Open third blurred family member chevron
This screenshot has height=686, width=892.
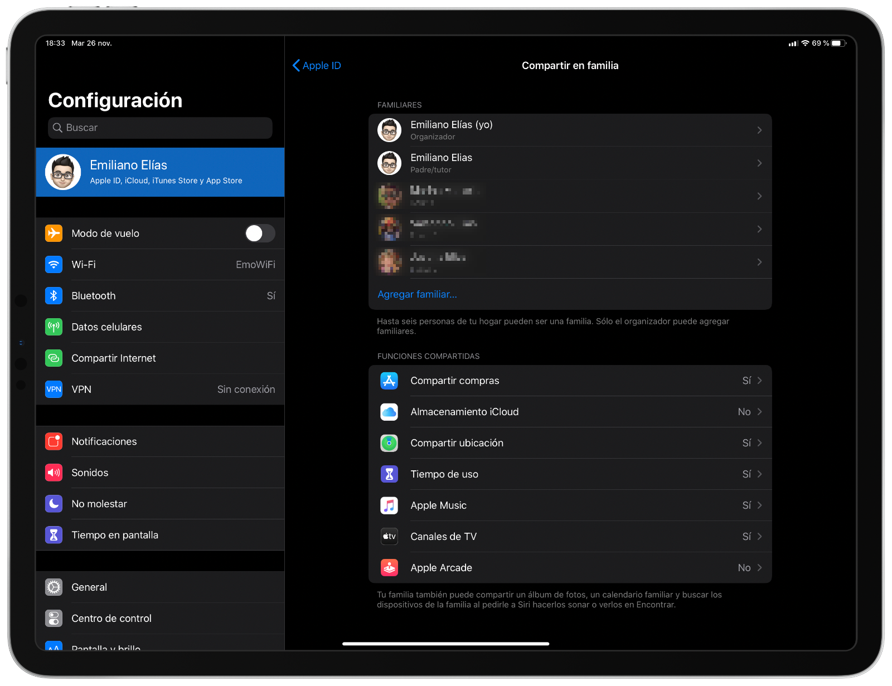(x=759, y=196)
